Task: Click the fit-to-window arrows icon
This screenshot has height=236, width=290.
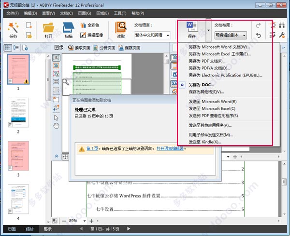Action: coord(65,157)
